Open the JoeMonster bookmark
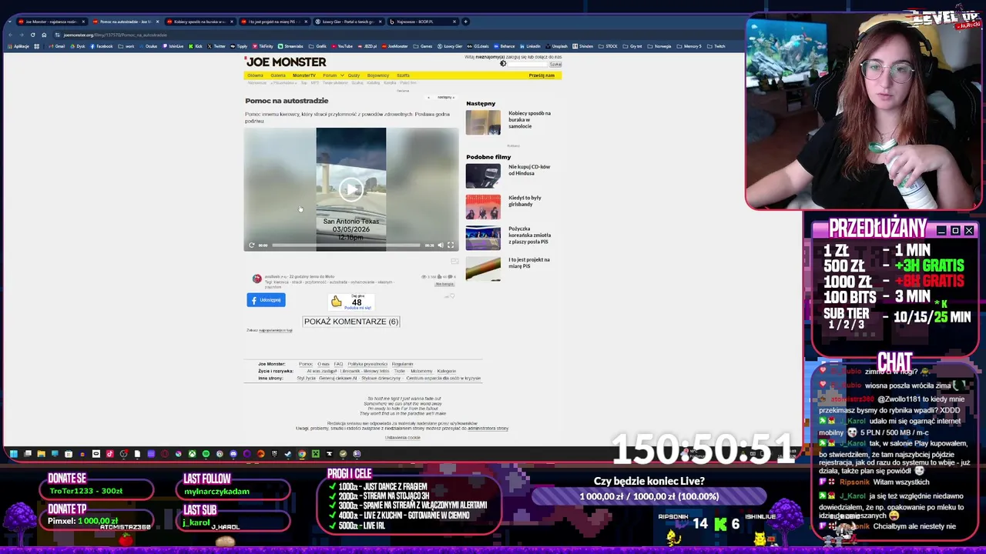 (x=394, y=46)
